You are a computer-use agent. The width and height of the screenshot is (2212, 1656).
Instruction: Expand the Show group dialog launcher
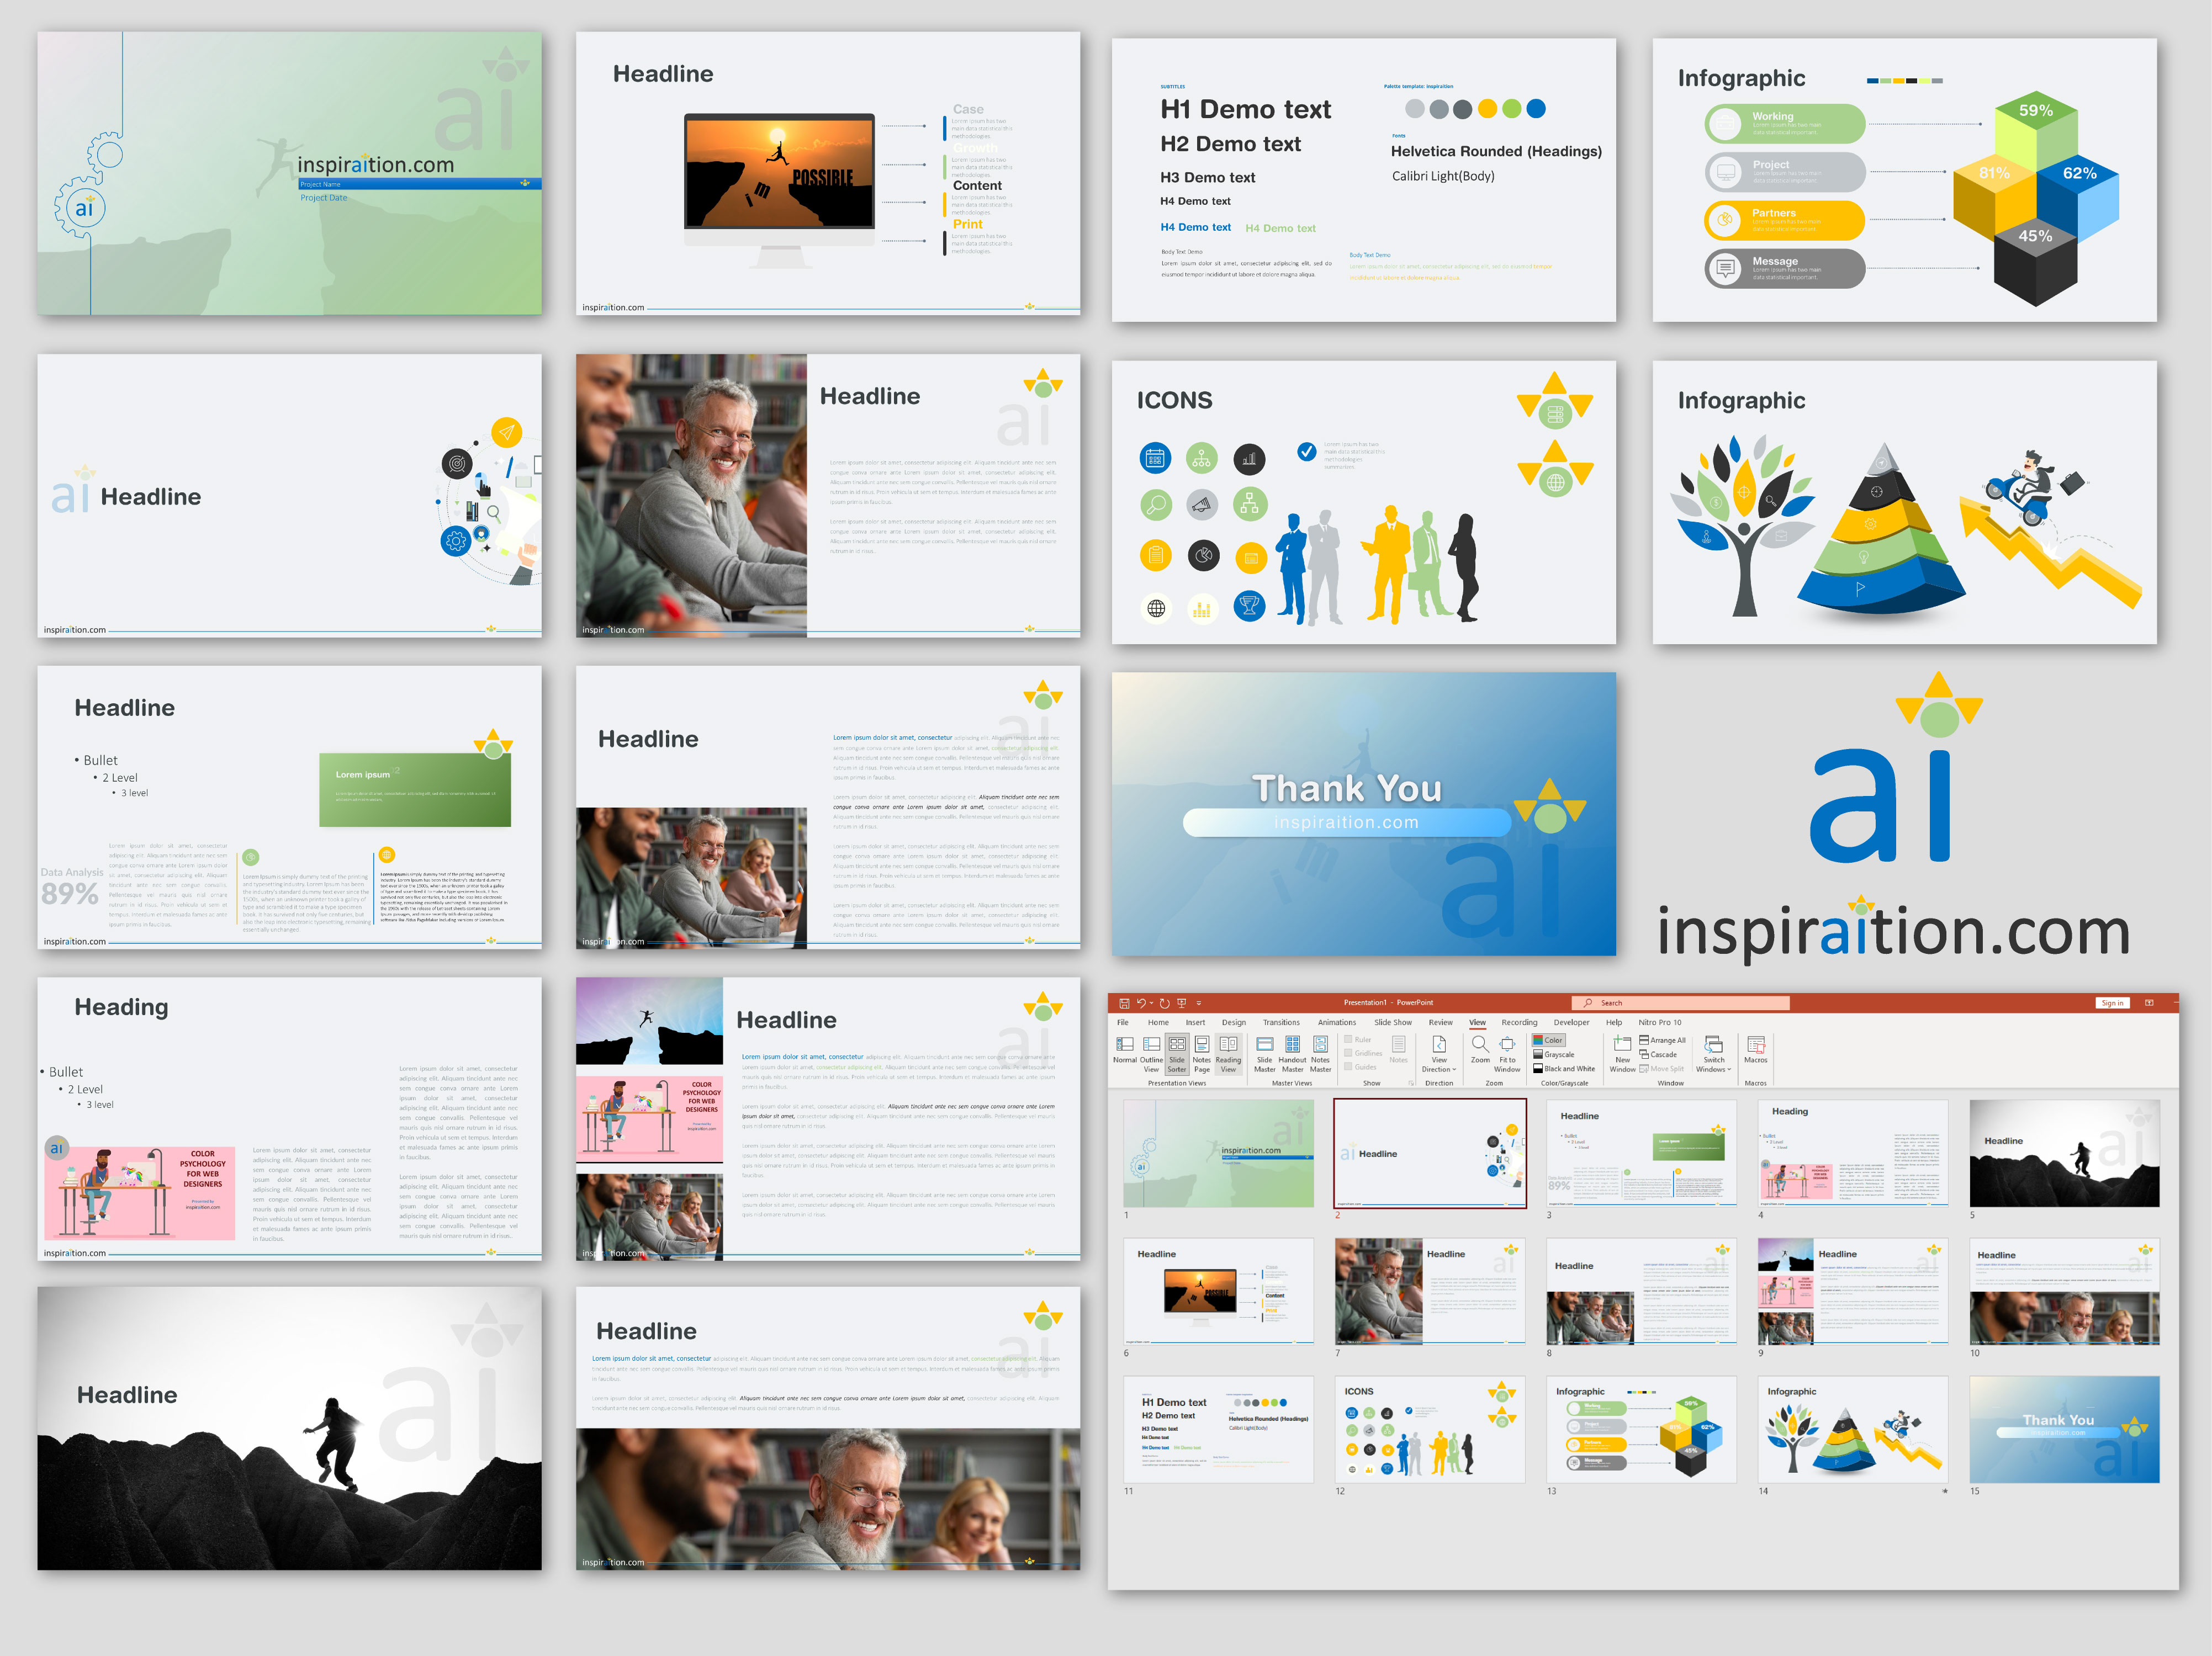point(1411,1084)
